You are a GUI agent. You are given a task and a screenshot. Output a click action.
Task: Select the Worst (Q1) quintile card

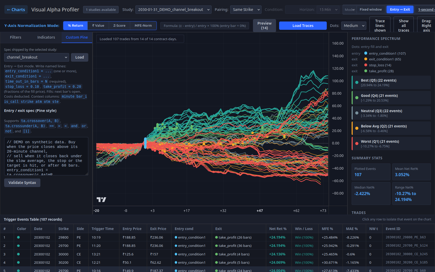point(391,144)
